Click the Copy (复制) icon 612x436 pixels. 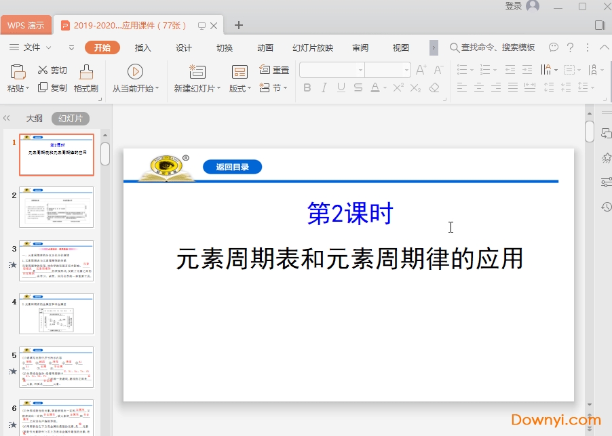43,87
